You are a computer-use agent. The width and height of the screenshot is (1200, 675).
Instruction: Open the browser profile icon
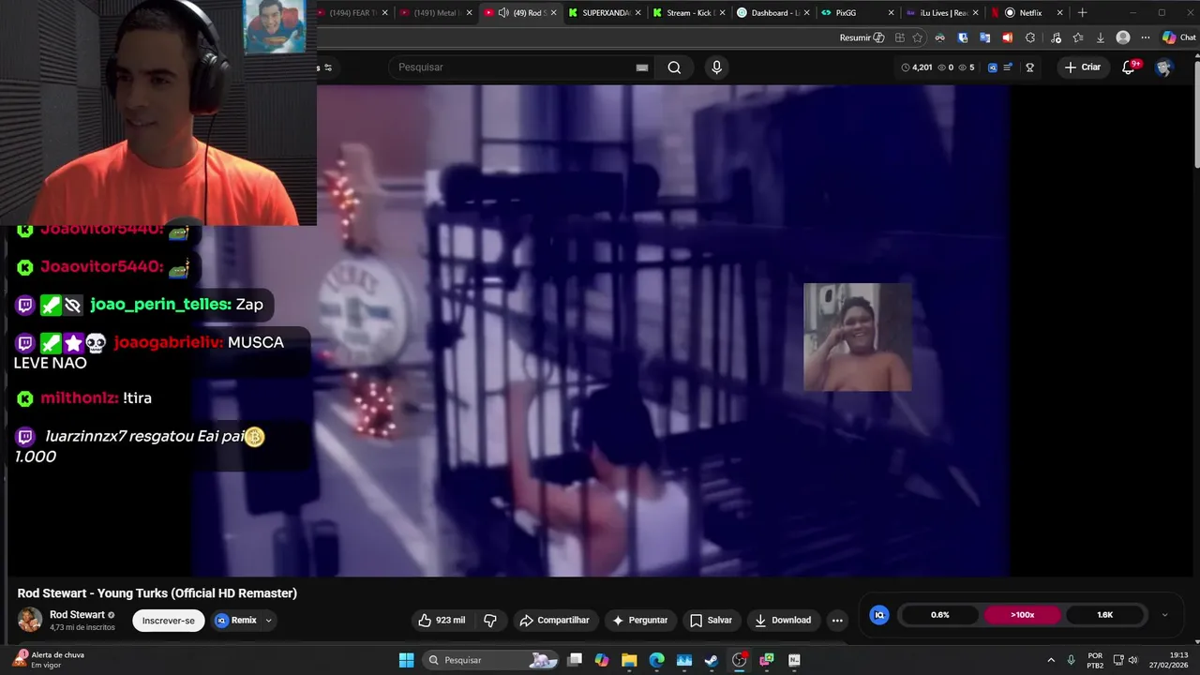(x=1123, y=37)
